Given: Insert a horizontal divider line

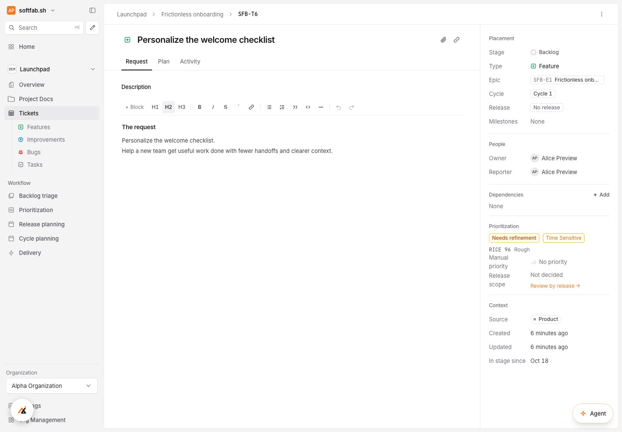Looking at the screenshot, I should [x=321, y=107].
